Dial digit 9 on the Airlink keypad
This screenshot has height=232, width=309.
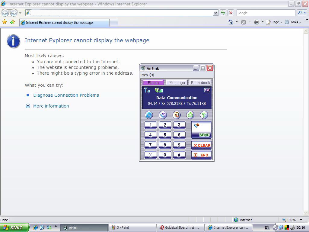tap(179, 145)
